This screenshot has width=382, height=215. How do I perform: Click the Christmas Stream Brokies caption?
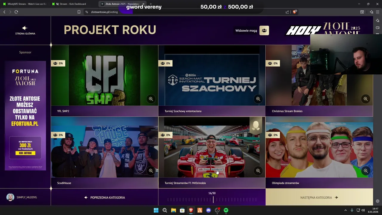[x=287, y=111]
